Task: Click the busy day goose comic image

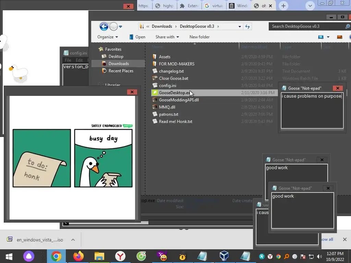Action: (x=72, y=157)
